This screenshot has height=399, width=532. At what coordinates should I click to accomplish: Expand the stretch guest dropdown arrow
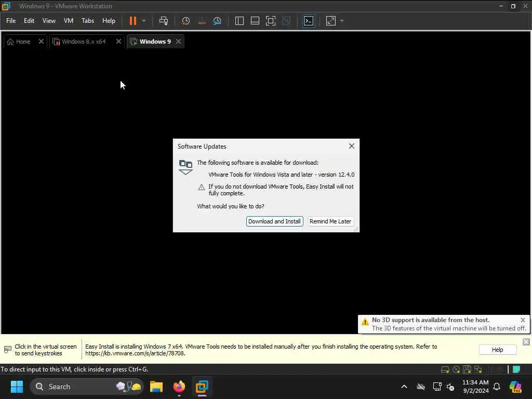pyautogui.click(x=342, y=21)
